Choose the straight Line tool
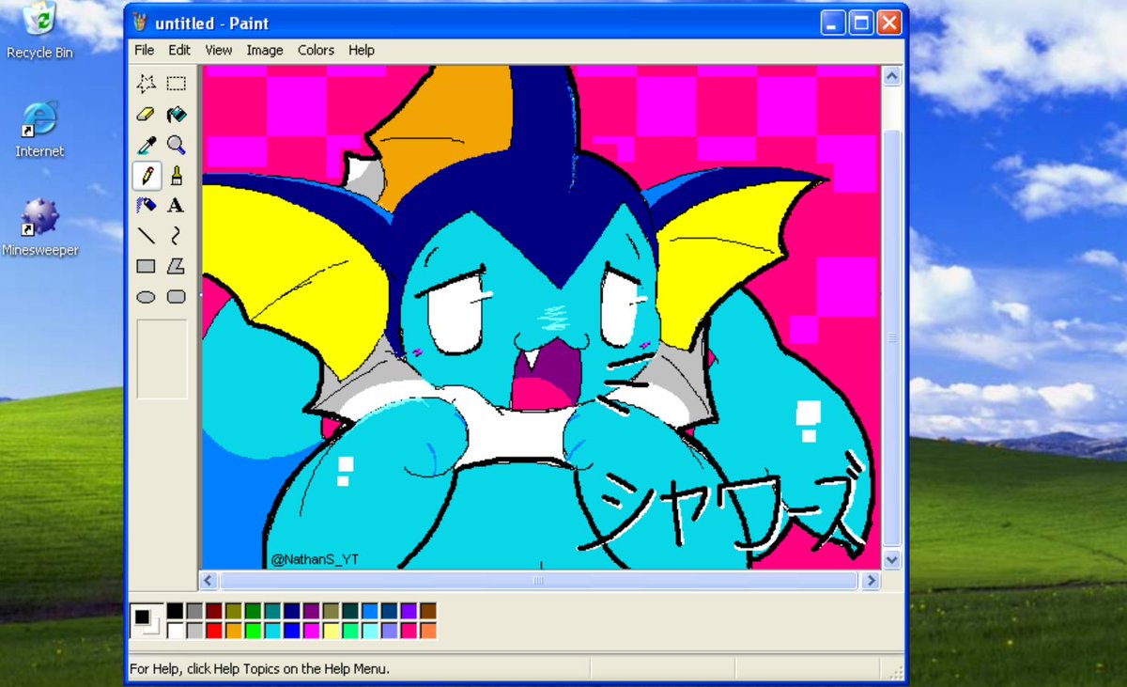The image size is (1127, 687). click(146, 235)
